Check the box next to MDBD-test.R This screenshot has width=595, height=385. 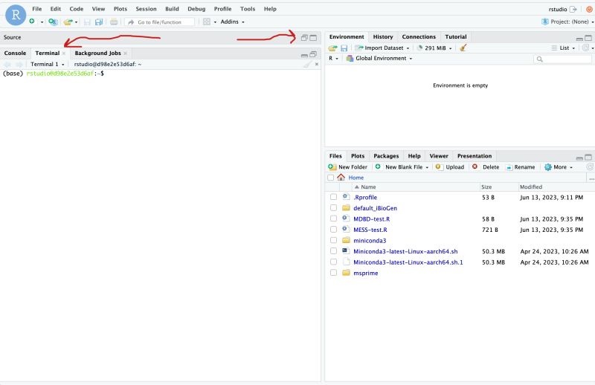pos(333,219)
